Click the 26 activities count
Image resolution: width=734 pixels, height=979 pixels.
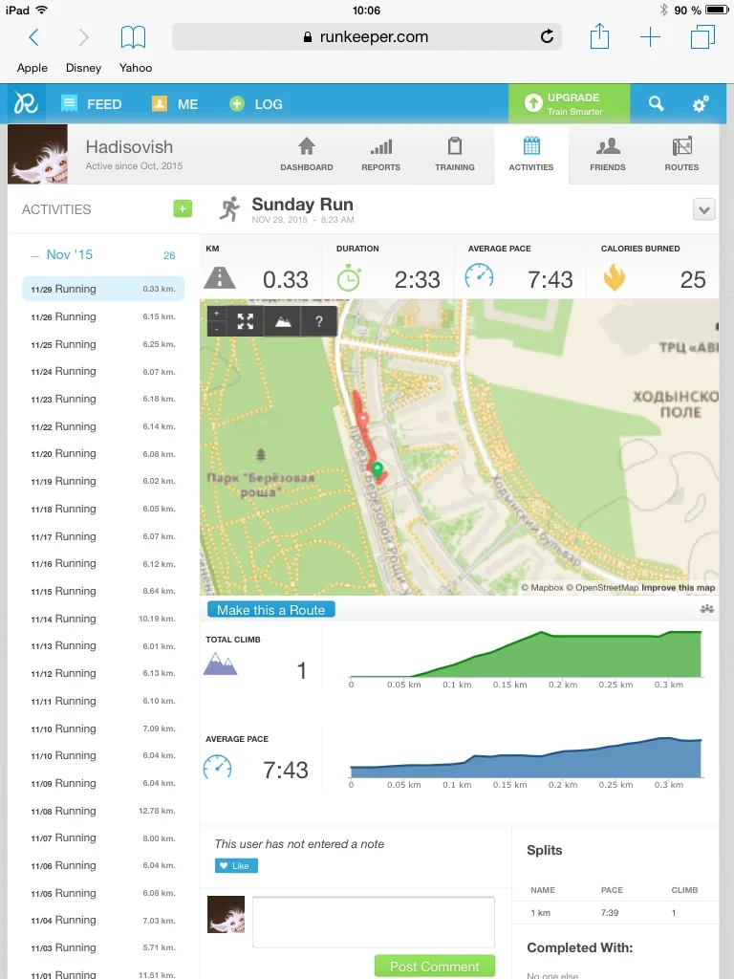[169, 255]
